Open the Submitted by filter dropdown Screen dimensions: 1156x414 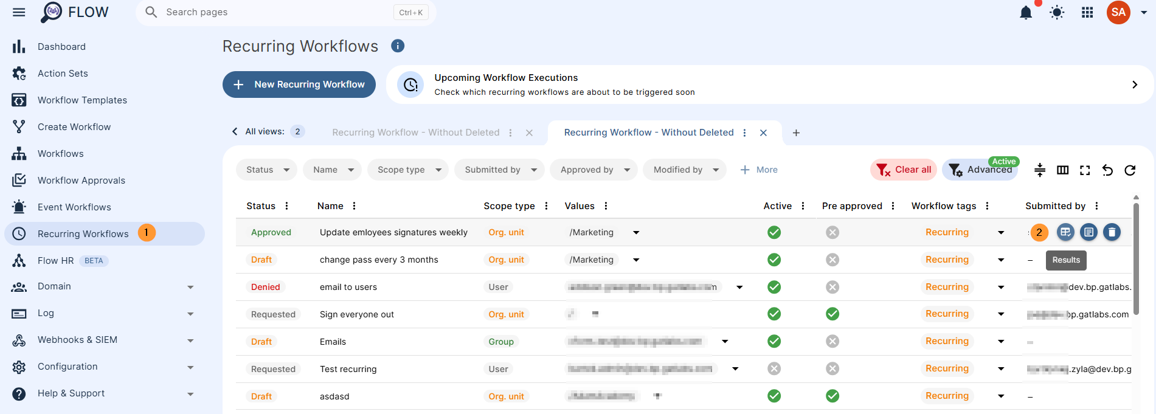499,170
